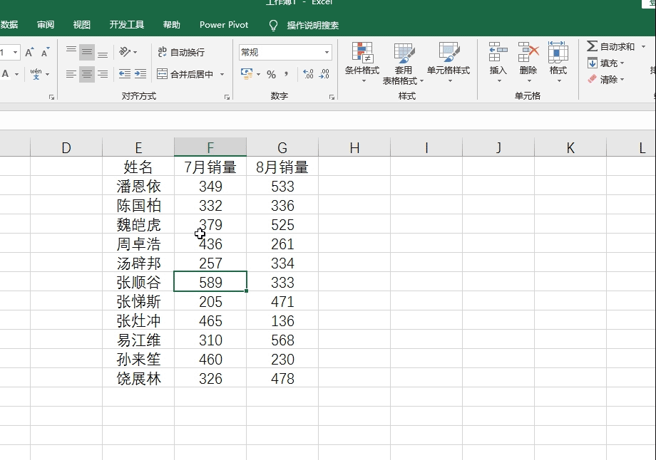Screen dimensions: 656x460
Task: Open 单元格样式 cell styles
Action: pos(449,62)
